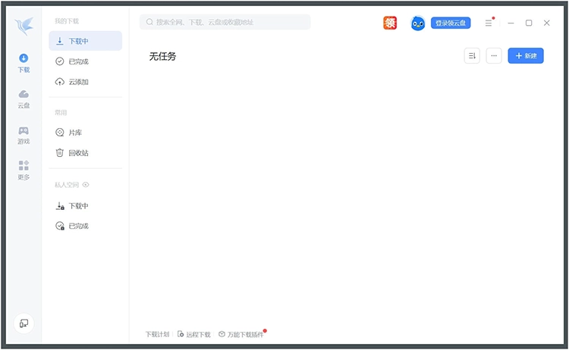Screen dimensions: 569x350
Task: Open 片库 under 常用
Action: pyautogui.click(x=74, y=133)
